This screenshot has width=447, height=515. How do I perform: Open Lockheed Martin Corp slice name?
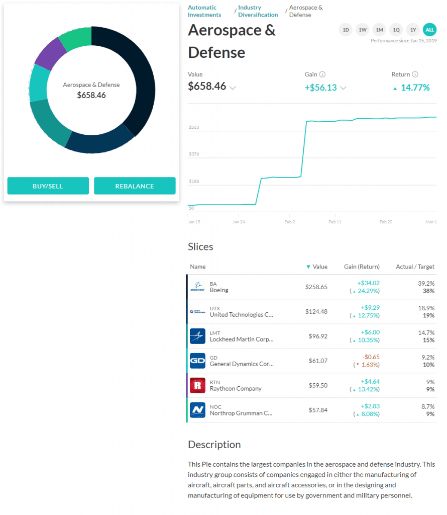pyautogui.click(x=242, y=339)
